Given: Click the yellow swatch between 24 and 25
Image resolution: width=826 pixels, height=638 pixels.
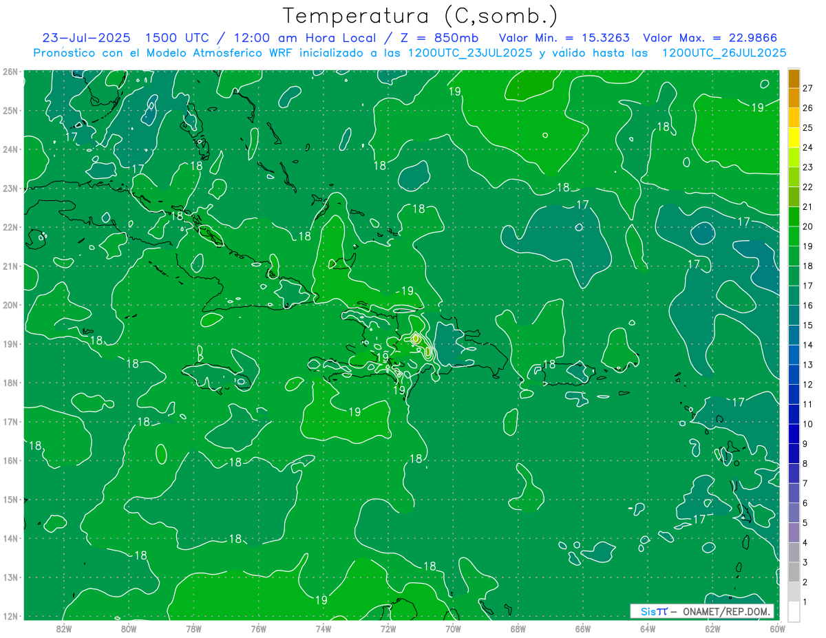Looking at the screenshot, I should point(794,138).
